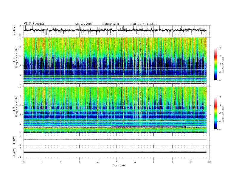Select the "ch.2 Frequency (kHz)" axis label
Viewport: 236px width, 182px height.
[15, 106]
